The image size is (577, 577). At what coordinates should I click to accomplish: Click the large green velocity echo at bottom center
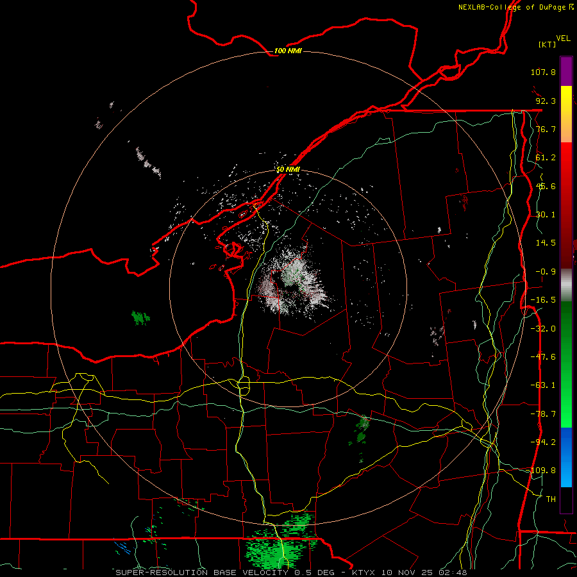[281, 542]
